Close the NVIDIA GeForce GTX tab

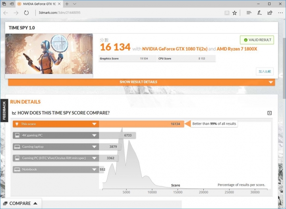point(59,4)
